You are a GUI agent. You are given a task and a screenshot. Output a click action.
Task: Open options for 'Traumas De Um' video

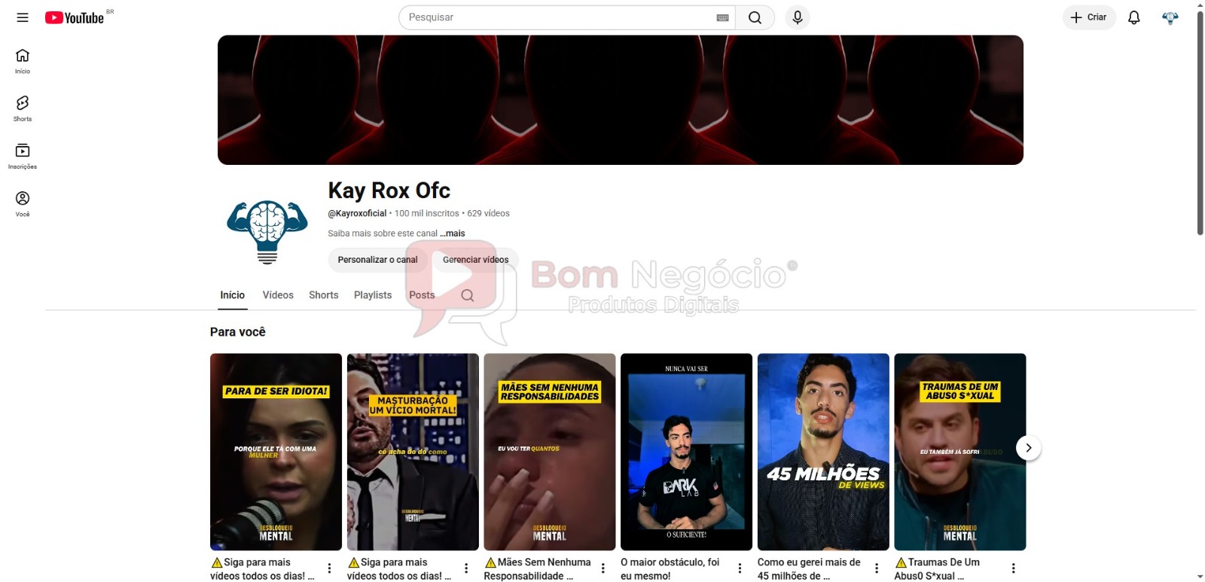tap(1014, 568)
